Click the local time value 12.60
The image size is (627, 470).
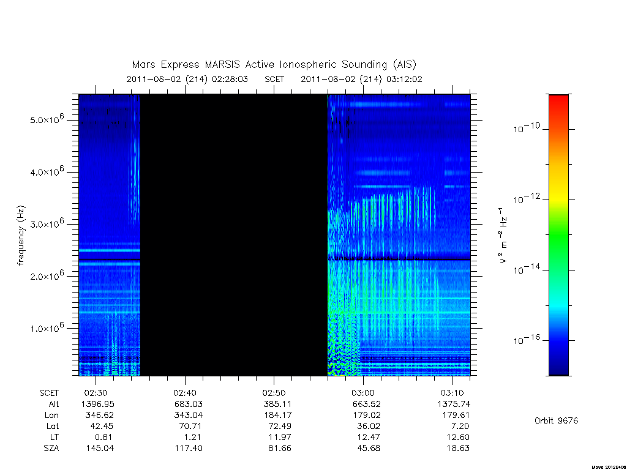click(x=458, y=437)
